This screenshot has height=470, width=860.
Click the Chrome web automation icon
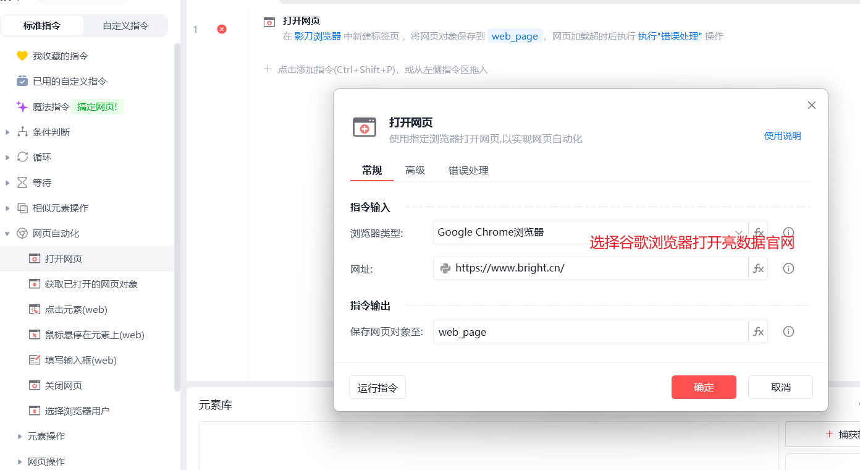22,233
